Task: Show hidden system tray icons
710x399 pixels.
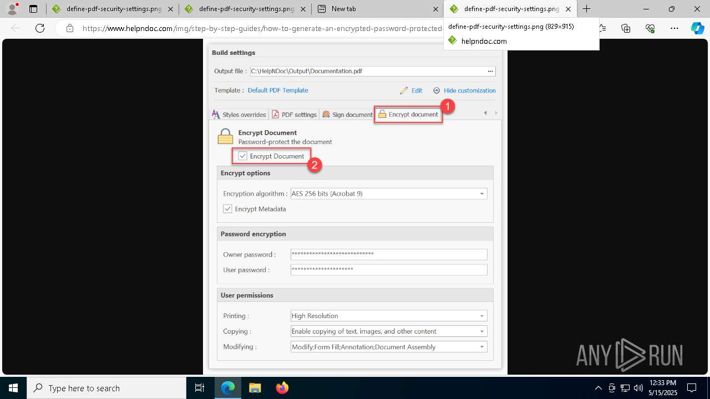Action: (x=598, y=388)
